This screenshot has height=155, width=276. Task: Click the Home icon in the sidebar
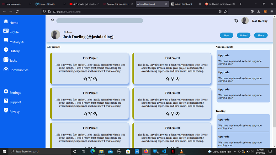(6, 21)
